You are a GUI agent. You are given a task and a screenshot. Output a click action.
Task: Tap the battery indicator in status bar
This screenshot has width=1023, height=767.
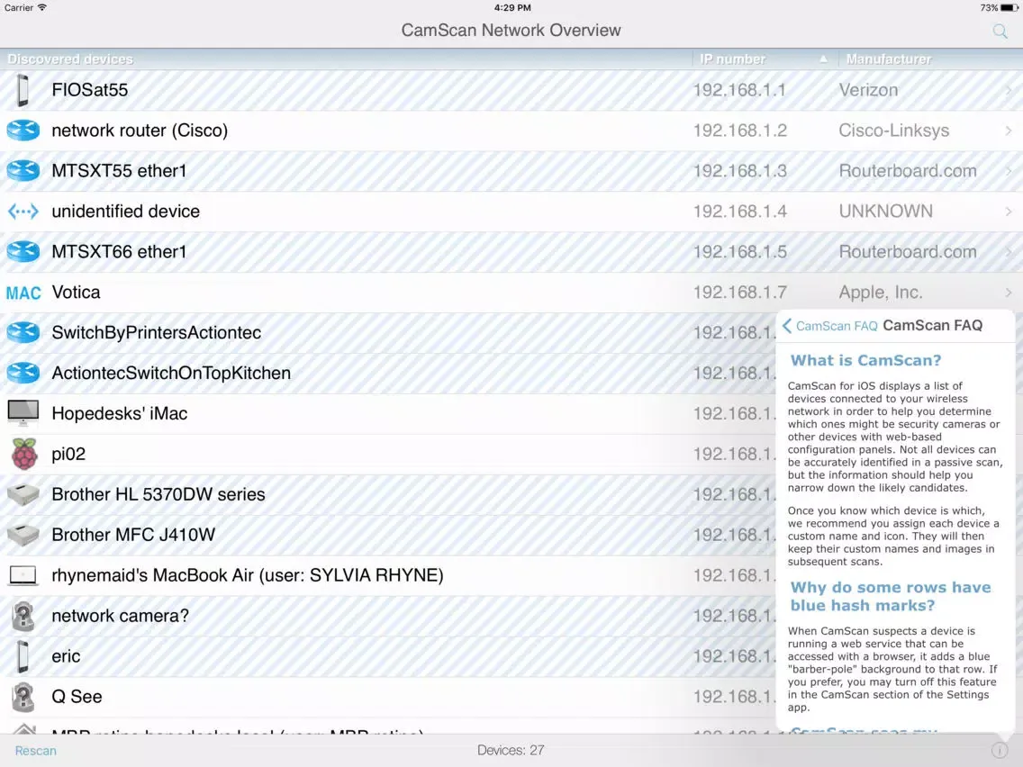1010,8
